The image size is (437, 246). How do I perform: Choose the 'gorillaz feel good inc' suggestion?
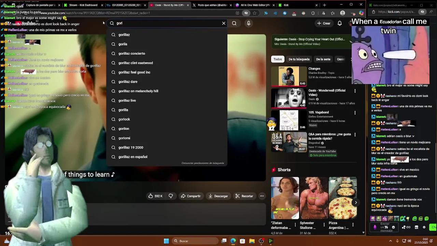(x=167, y=72)
